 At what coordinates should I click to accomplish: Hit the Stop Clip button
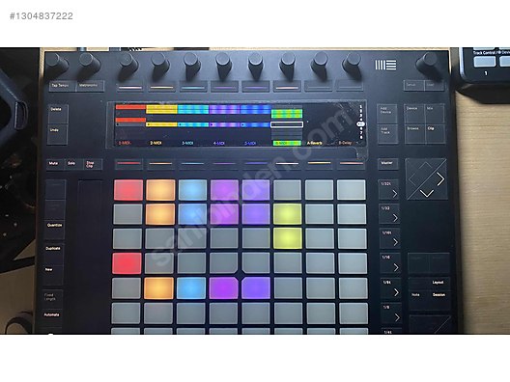(x=93, y=164)
